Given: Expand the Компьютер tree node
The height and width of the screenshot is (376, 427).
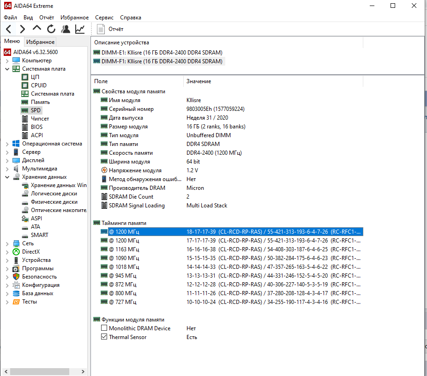Looking at the screenshot, I should (x=7, y=61).
